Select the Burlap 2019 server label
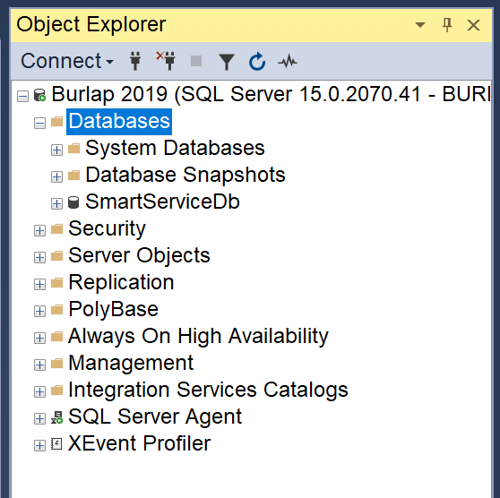500x498 pixels. click(x=271, y=94)
